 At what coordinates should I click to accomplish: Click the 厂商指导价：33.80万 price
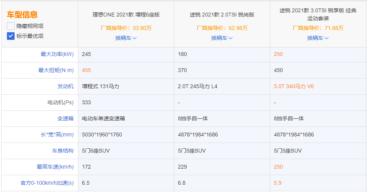coord(126,28)
